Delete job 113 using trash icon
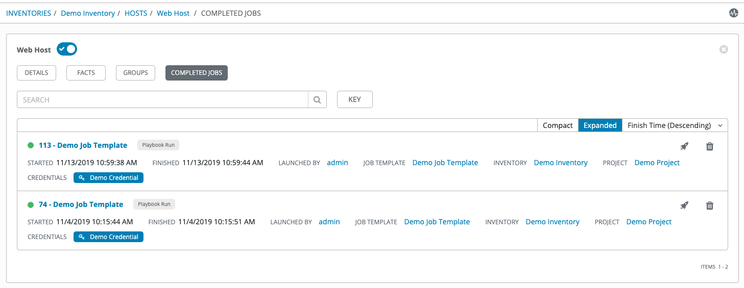Viewport: 744px width, 288px height. [x=709, y=146]
